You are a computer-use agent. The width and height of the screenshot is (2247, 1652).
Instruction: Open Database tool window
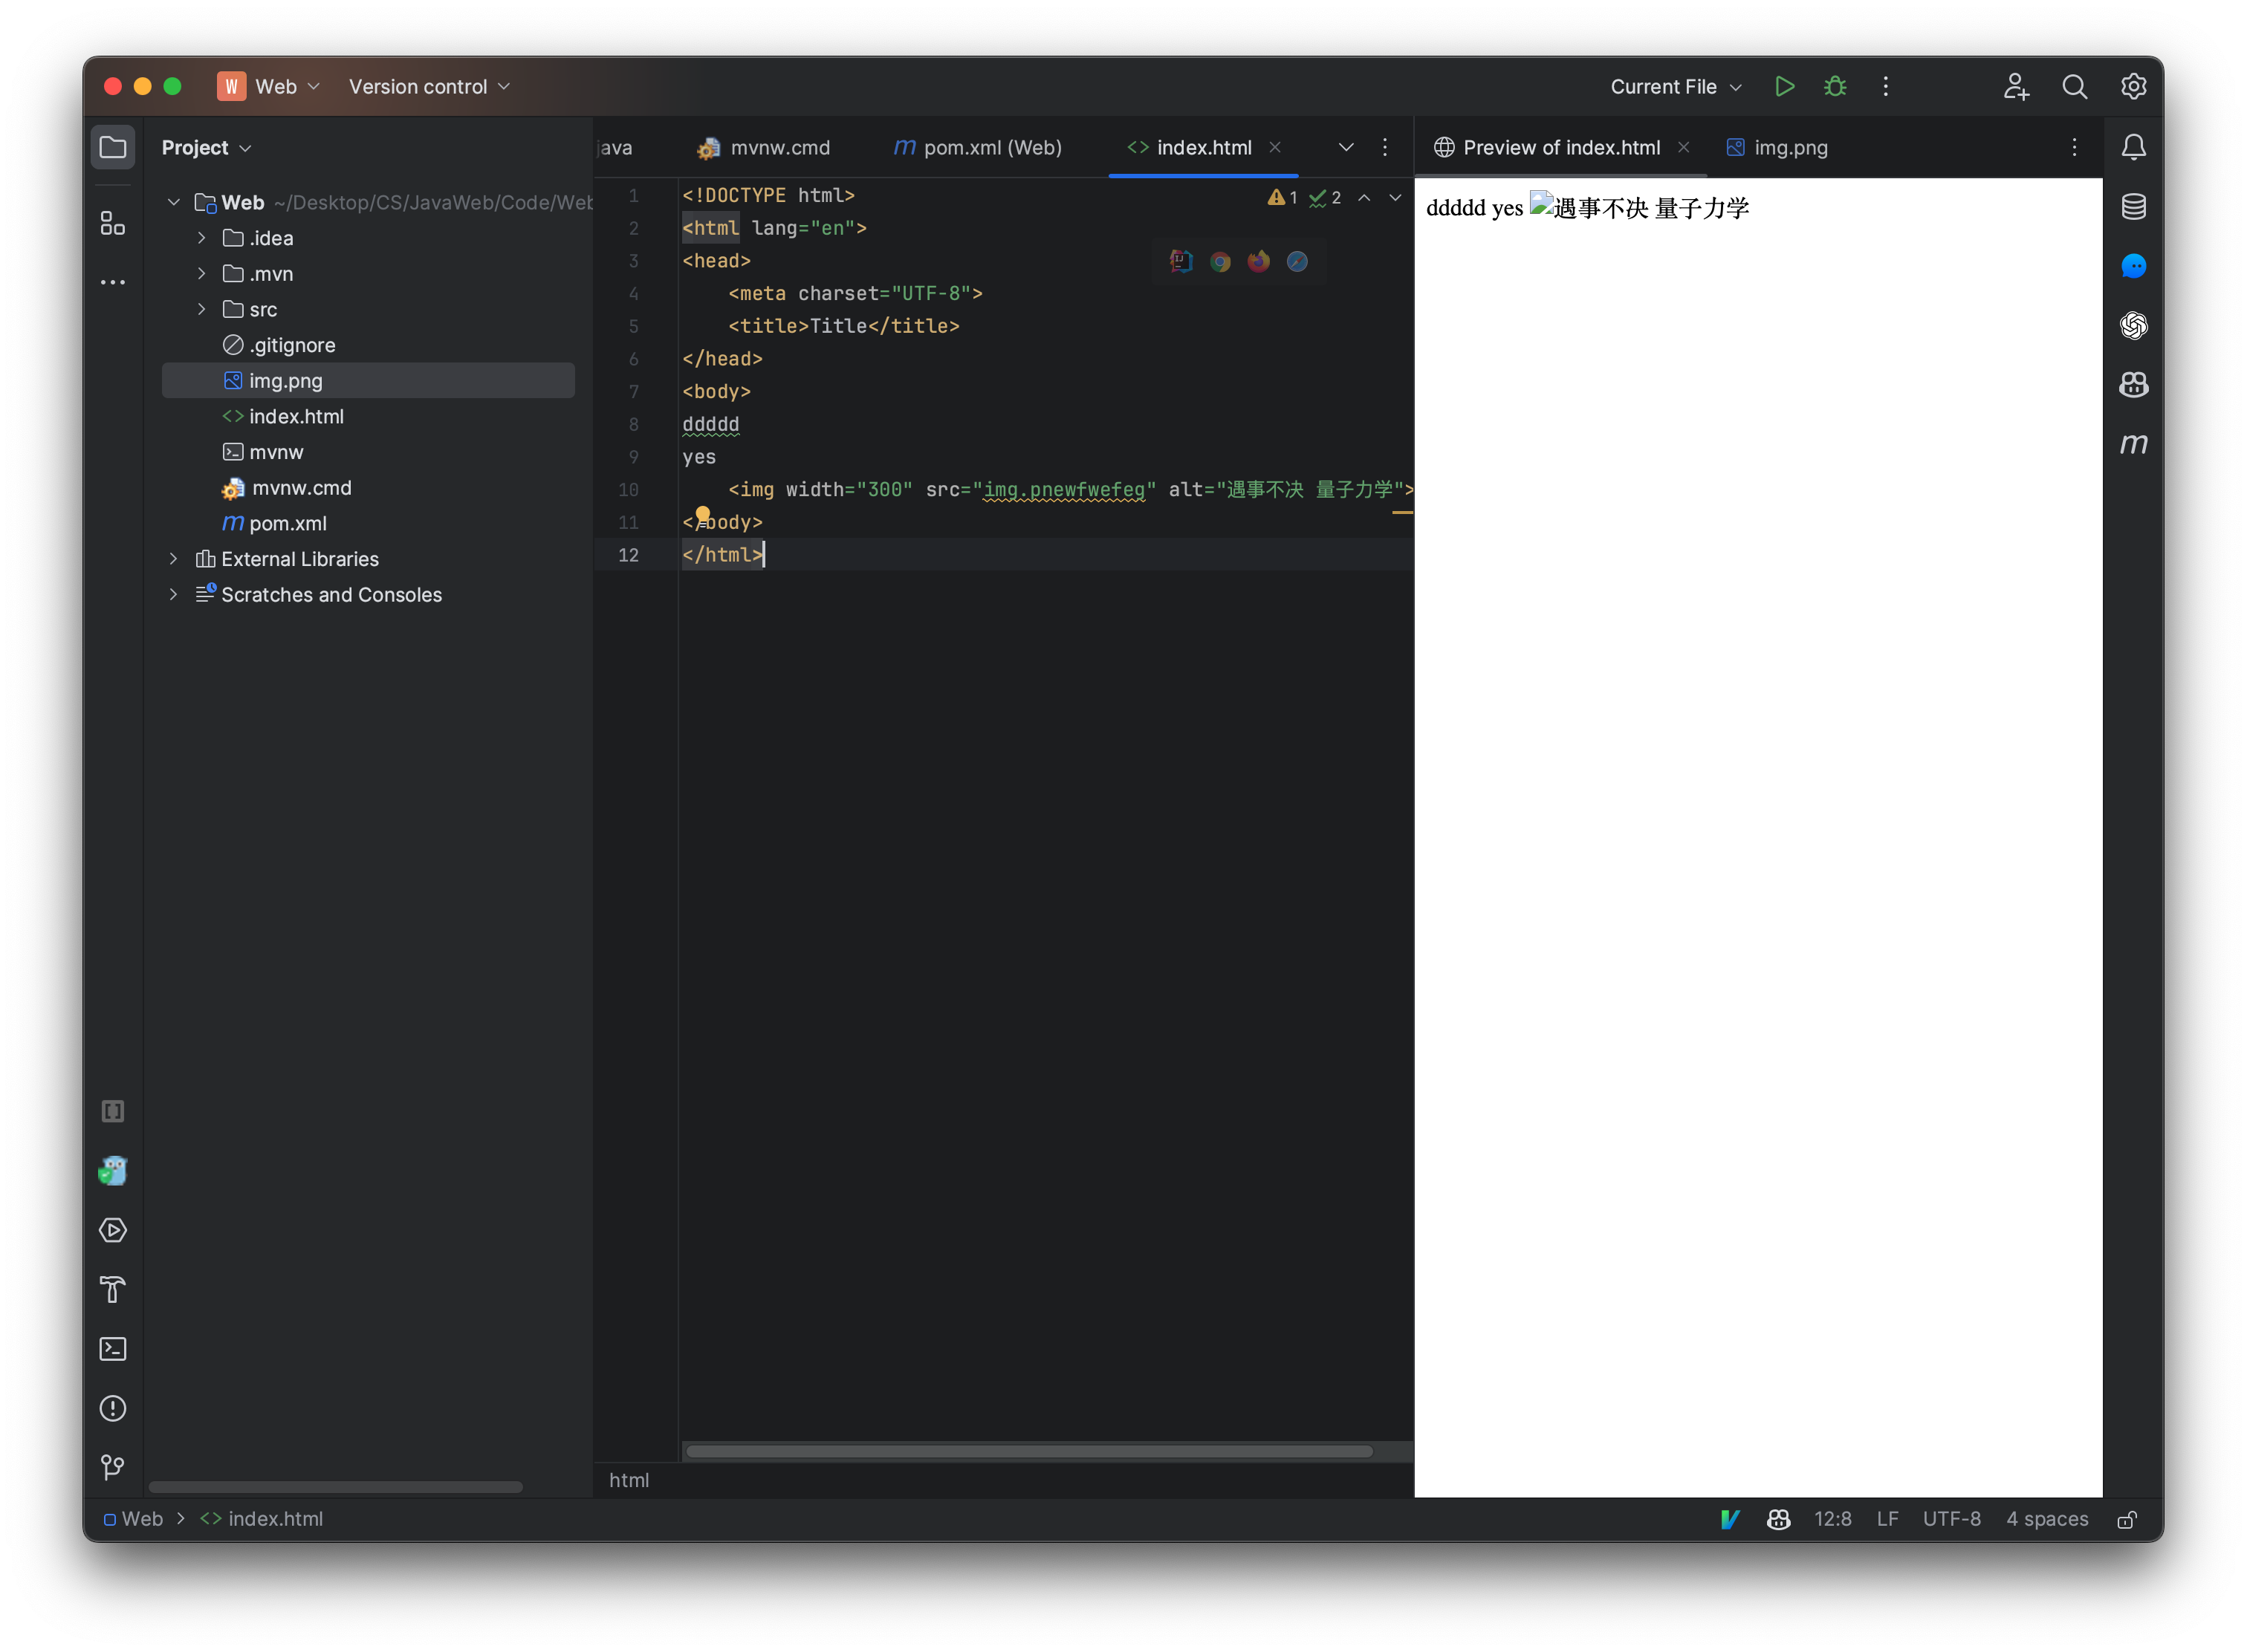[x=2134, y=207]
